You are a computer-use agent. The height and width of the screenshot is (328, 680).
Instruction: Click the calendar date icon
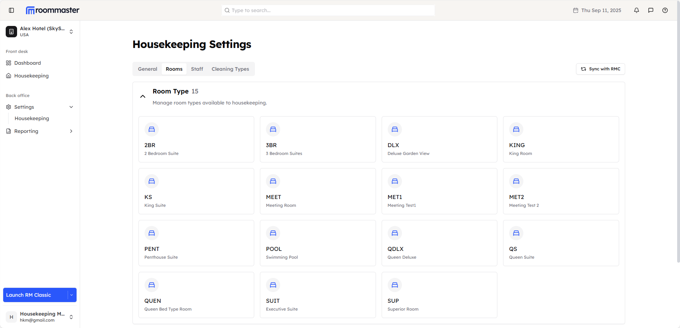[x=576, y=10]
